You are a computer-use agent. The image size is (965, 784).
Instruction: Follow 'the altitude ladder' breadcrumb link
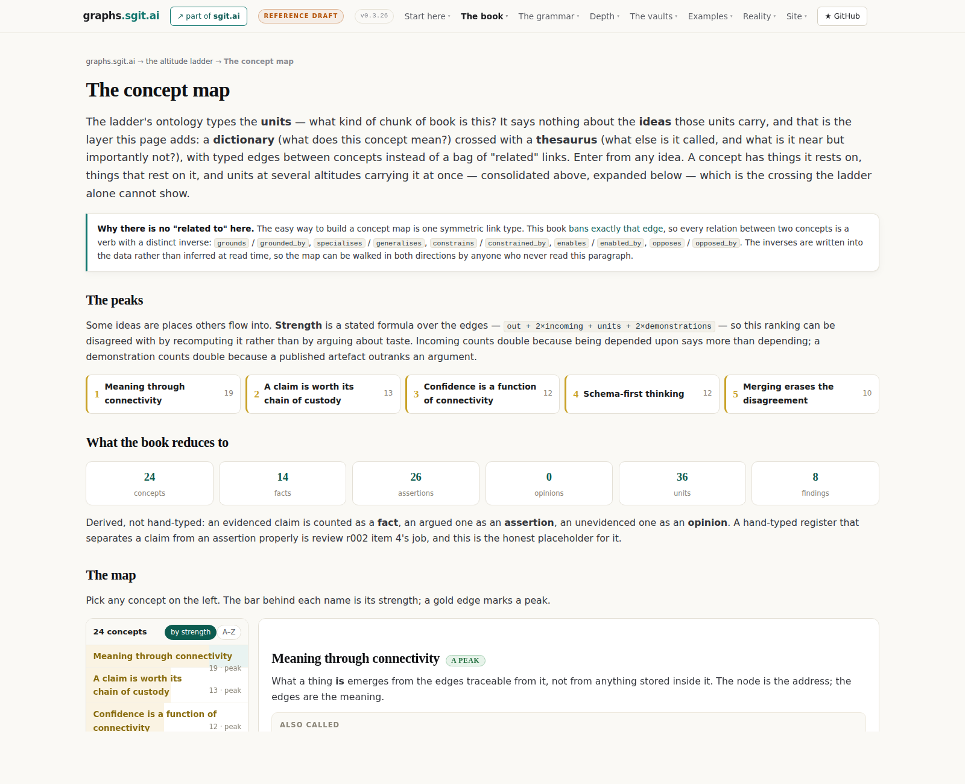tap(179, 62)
